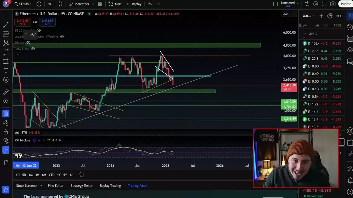Select the zoom in tool
This screenshot has width=353, height=198.
coord(6,101)
